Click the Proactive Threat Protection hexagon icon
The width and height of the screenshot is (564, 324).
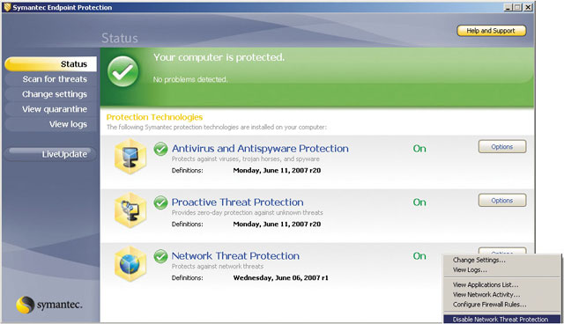(130, 210)
